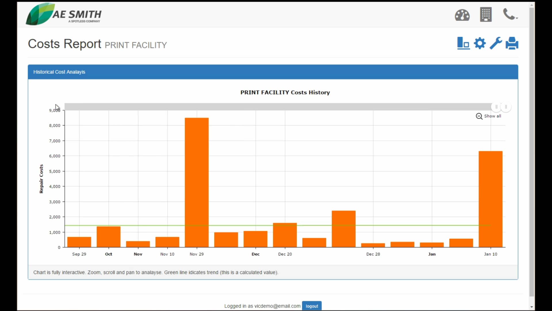Click the building facilities icon in header

[x=486, y=15]
